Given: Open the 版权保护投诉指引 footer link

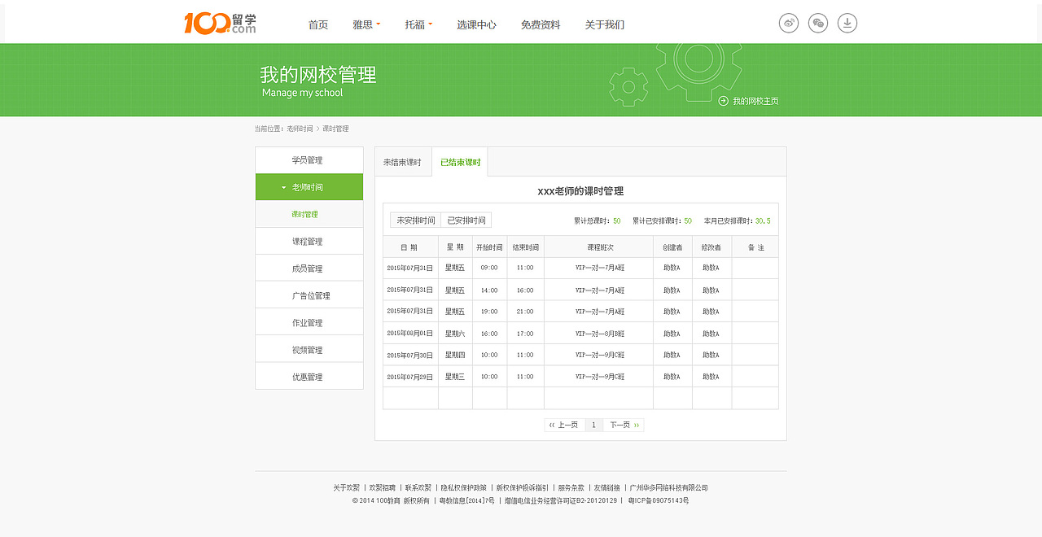Looking at the screenshot, I should pos(522,488).
